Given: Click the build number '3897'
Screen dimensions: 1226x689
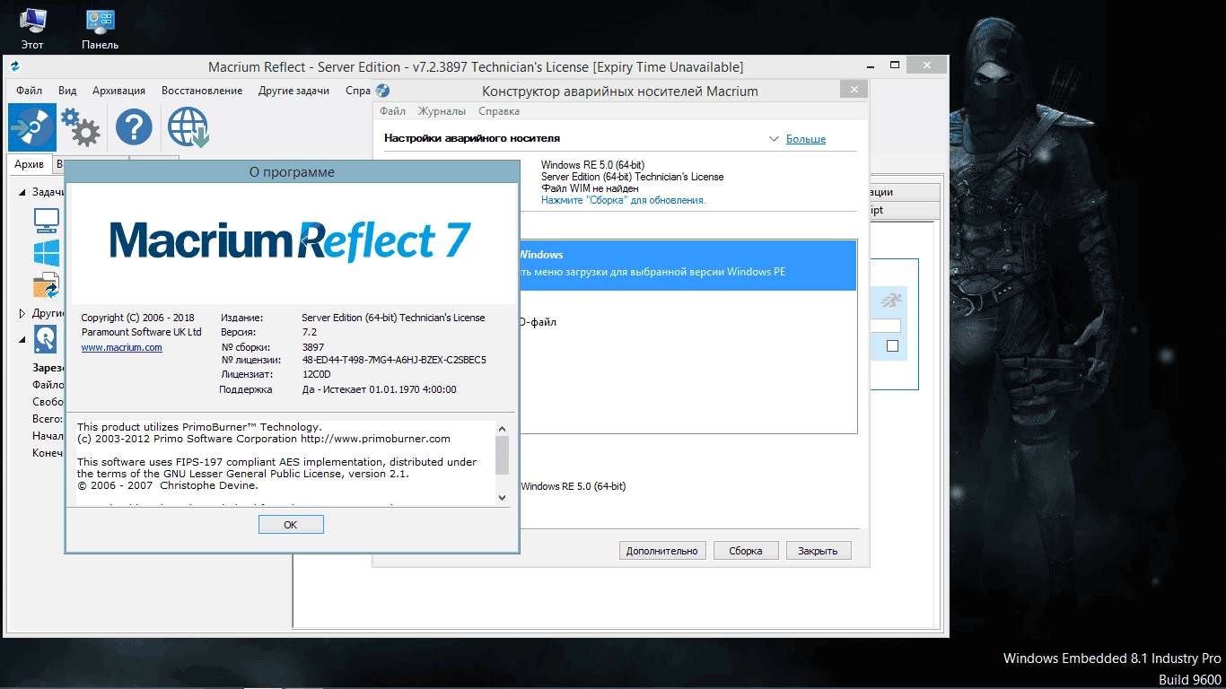Looking at the screenshot, I should tap(313, 346).
